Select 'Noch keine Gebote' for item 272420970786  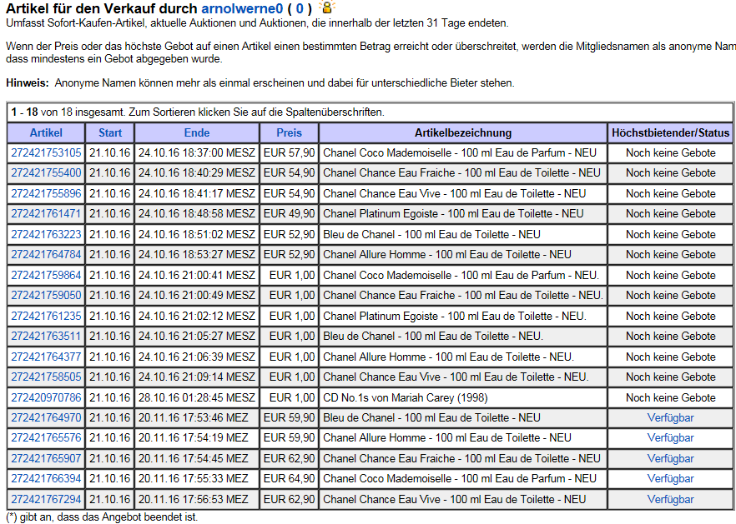pyautogui.click(x=671, y=397)
